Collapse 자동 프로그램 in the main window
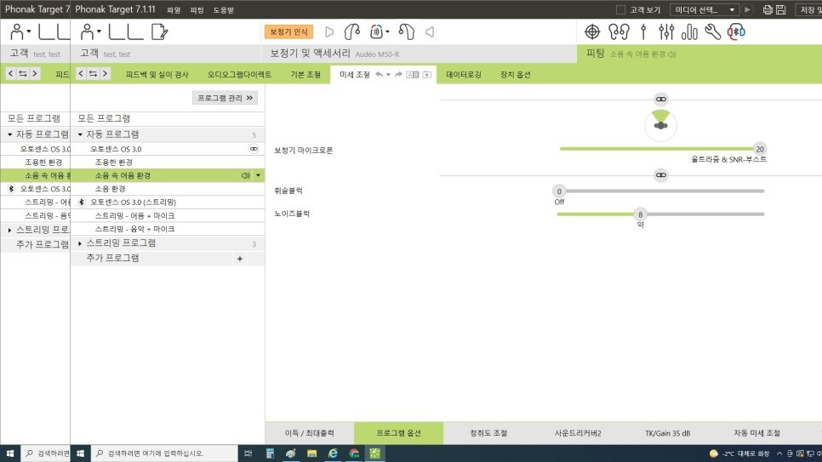 pyautogui.click(x=80, y=134)
